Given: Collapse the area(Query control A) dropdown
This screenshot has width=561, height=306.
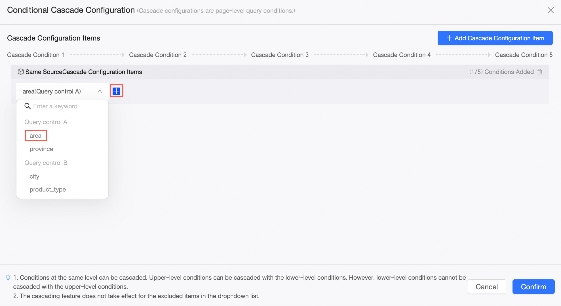Looking at the screenshot, I should tap(62, 91).
